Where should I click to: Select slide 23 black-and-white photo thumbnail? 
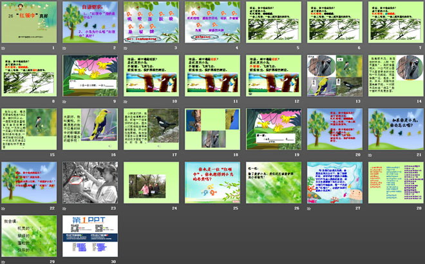point(90,182)
